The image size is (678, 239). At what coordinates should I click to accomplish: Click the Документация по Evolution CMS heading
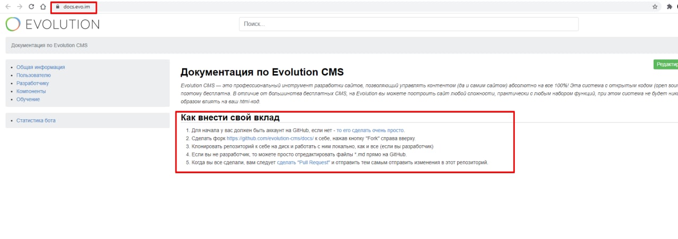click(262, 72)
